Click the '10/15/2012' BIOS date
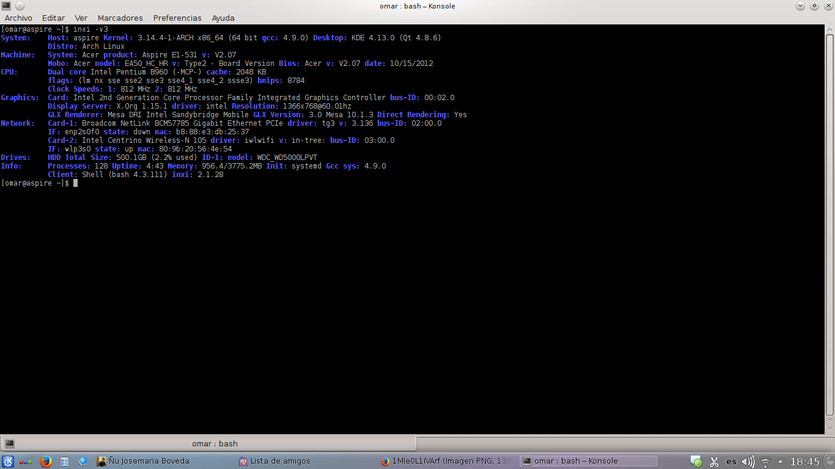 tap(411, 64)
